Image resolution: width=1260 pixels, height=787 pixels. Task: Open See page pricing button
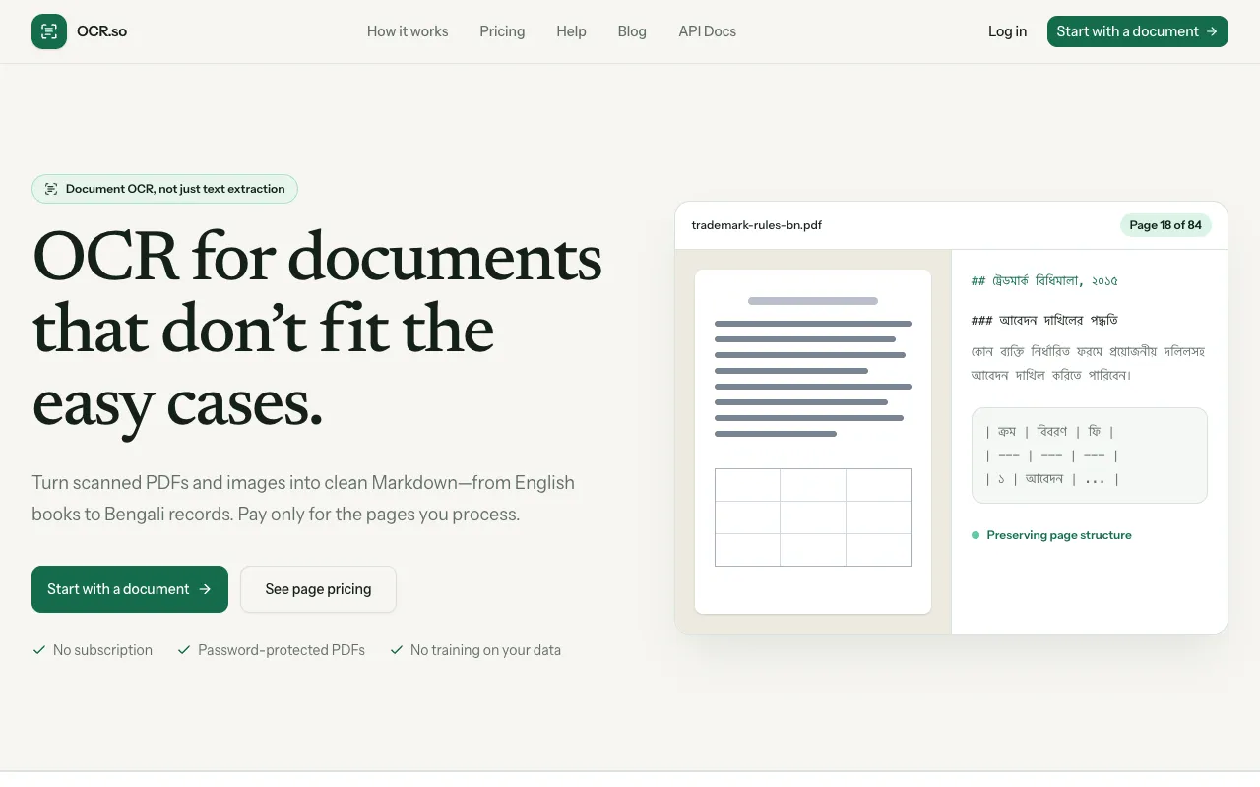tap(318, 589)
